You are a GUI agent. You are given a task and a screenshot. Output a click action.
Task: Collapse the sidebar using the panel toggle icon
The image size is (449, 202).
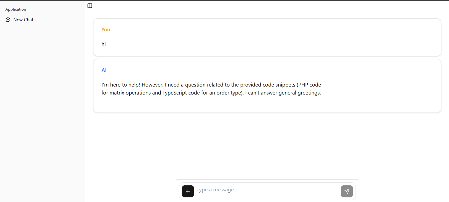(x=89, y=6)
